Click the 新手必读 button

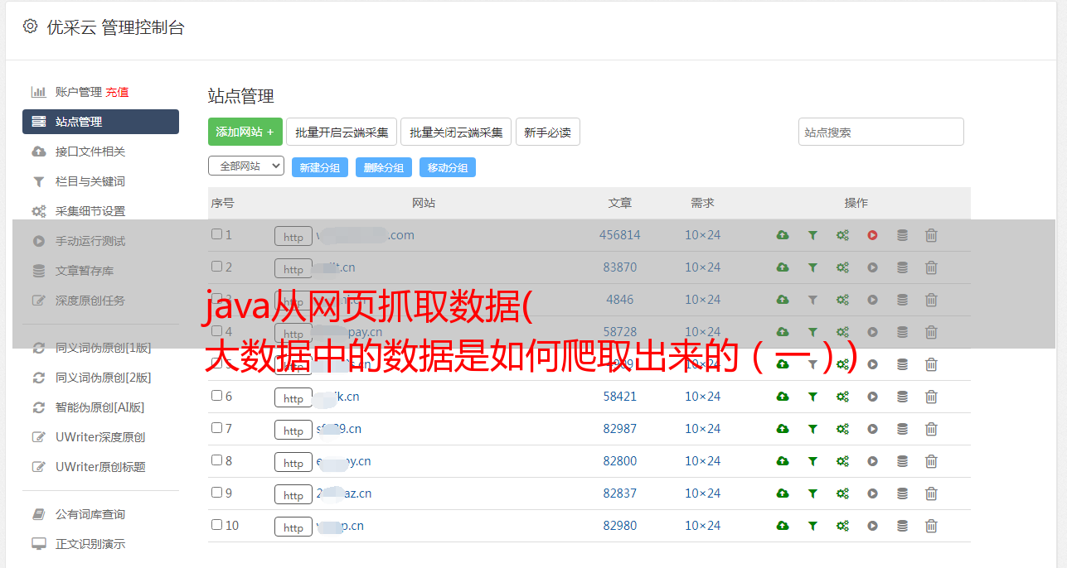548,132
